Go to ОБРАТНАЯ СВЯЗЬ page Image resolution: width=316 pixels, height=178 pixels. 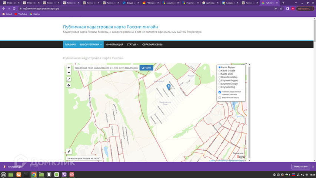(152, 44)
